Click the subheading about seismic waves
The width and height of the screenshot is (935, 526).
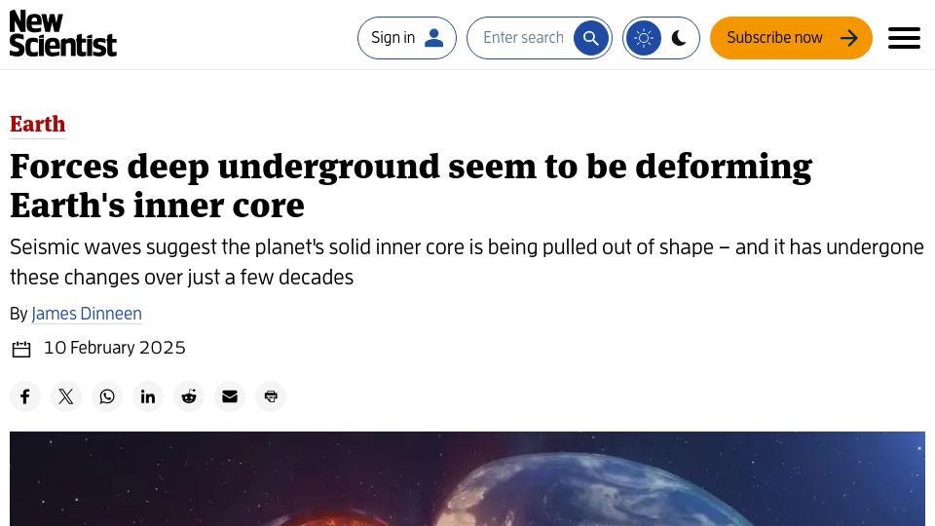point(467,262)
